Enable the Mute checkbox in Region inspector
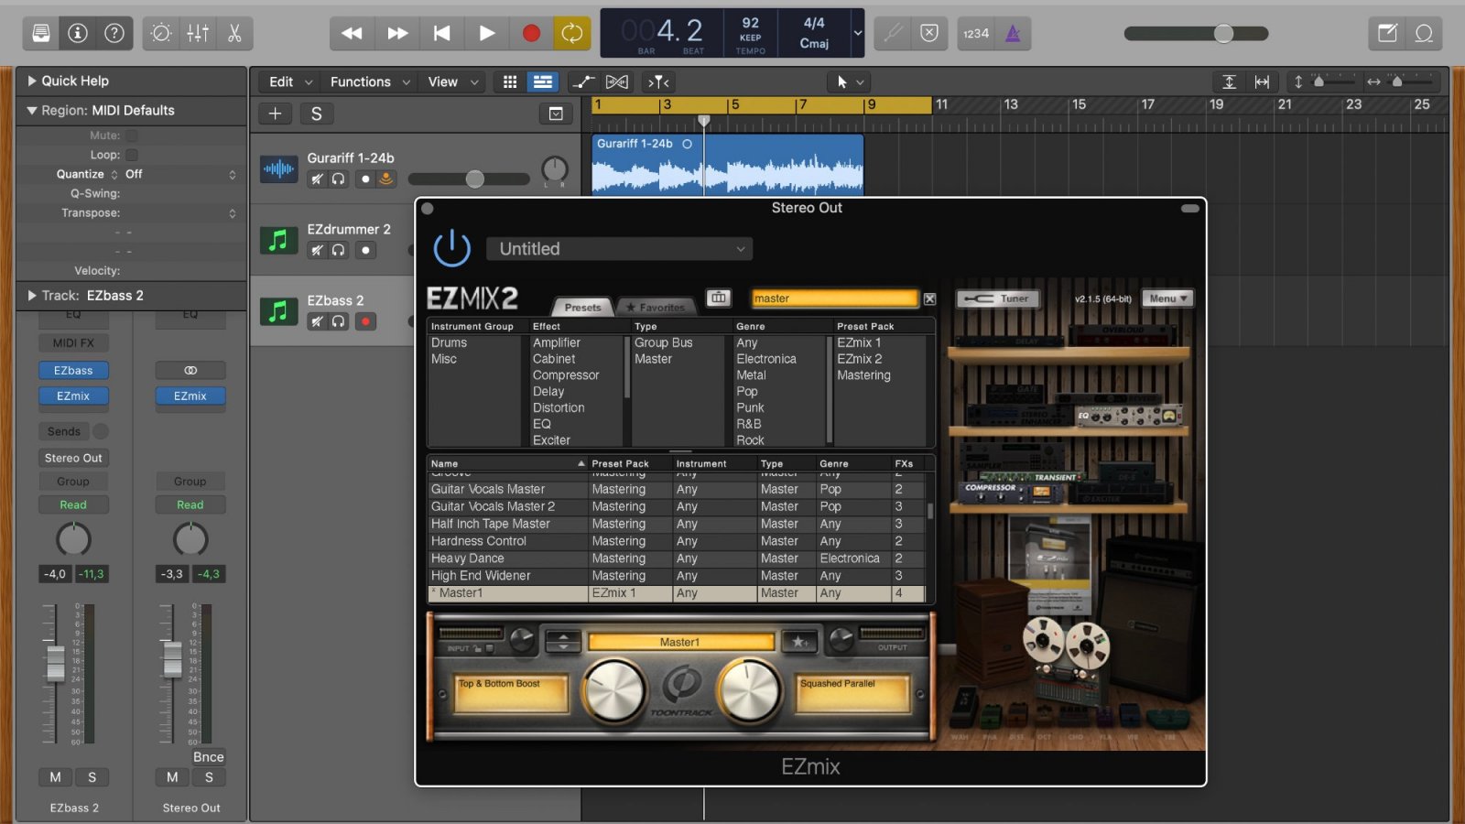Viewport: 1465px width, 824px height. pos(132,136)
